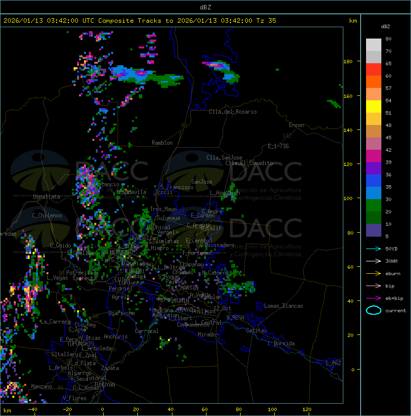Click the 'Chapanay' map label
The image size is (411, 416).
click(192, 264)
